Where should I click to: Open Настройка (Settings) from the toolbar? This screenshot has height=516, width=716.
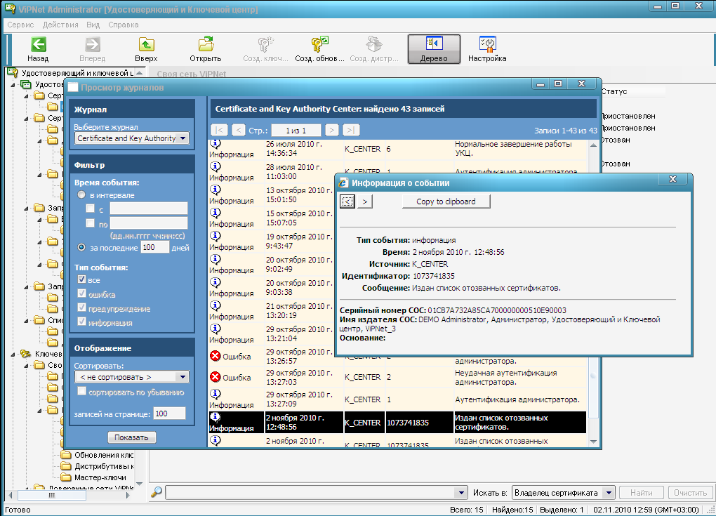pos(487,45)
